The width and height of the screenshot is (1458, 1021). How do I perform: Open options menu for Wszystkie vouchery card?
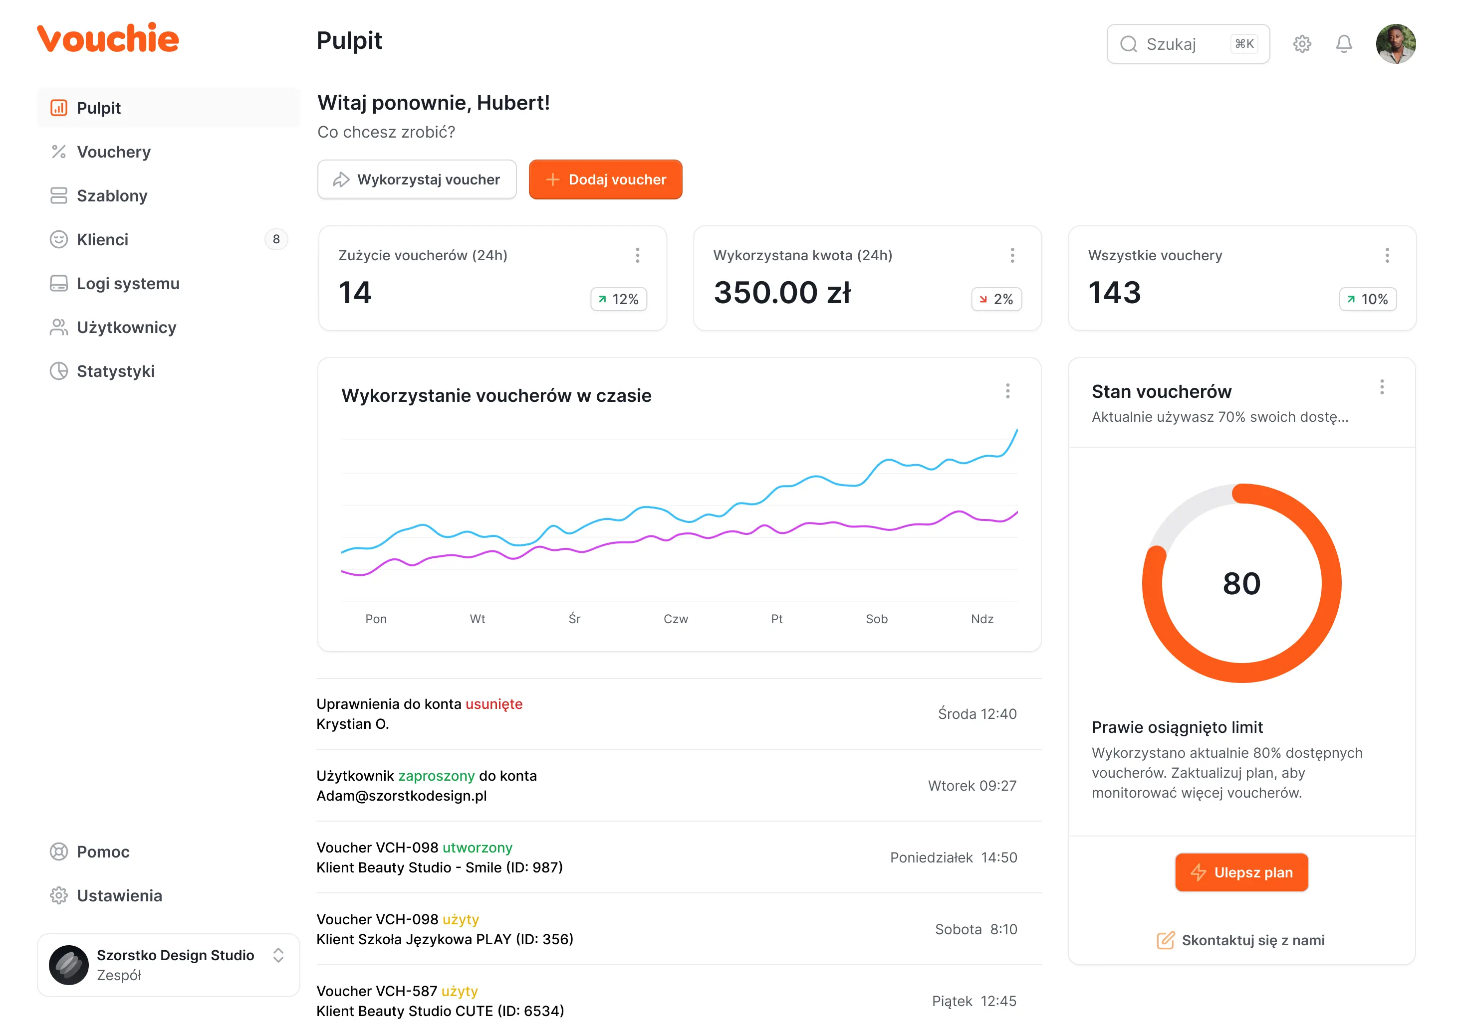[1387, 255]
